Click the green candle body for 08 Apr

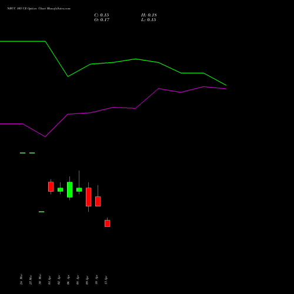(x=79, y=189)
